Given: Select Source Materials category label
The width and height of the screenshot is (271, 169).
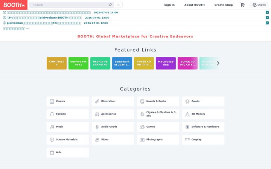Looking at the screenshot, I should coord(67,139).
